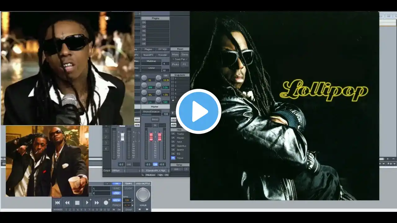Image resolution: width=397 pixels, height=223 pixels.
Task: Click the Limiter button
Action: tap(151, 68)
